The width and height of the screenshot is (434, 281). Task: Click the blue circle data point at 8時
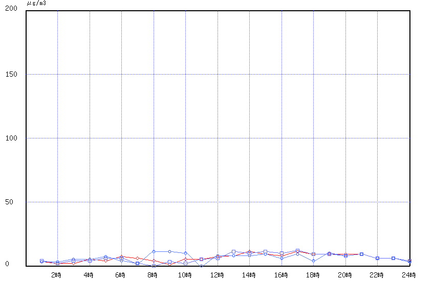(154, 251)
